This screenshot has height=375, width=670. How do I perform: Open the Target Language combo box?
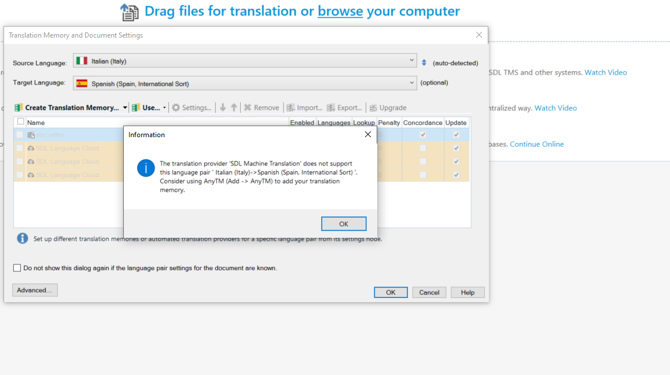(x=245, y=83)
